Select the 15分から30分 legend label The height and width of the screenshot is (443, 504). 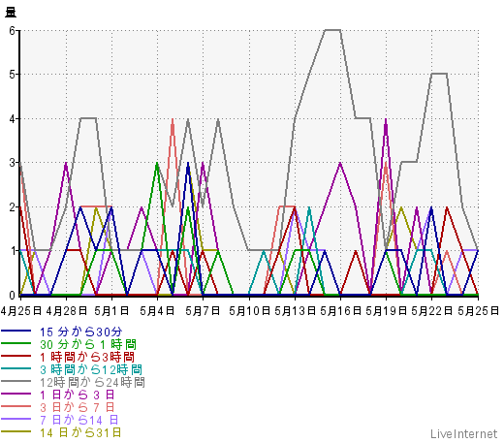coord(81,332)
